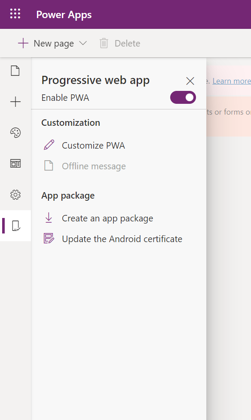Open the app launcher waffle icon

(15, 14)
